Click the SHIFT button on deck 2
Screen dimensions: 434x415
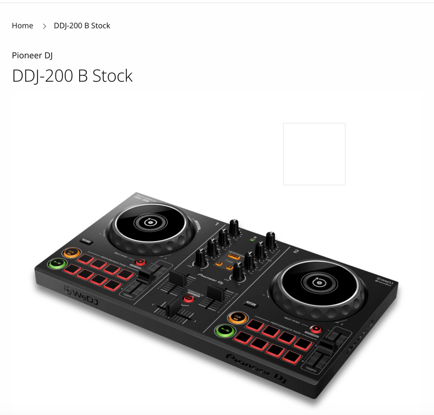(251, 304)
